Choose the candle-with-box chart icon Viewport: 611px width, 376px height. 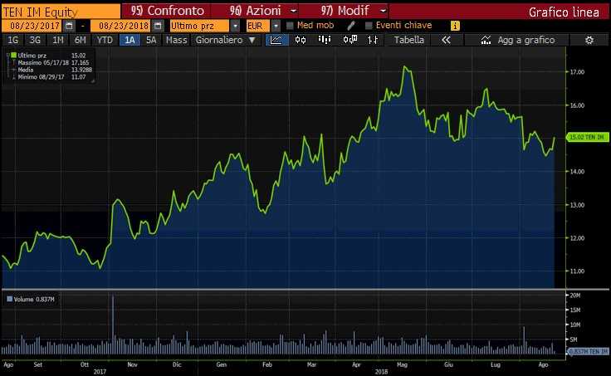350,40
